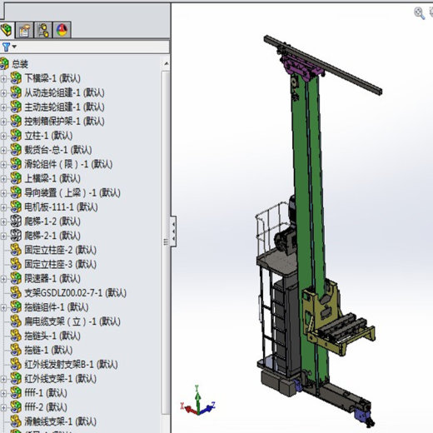Viewport: 433px width, 433px height.
Task: Click the 从动走轮组建-1 assembly icon
Action: coord(16,92)
